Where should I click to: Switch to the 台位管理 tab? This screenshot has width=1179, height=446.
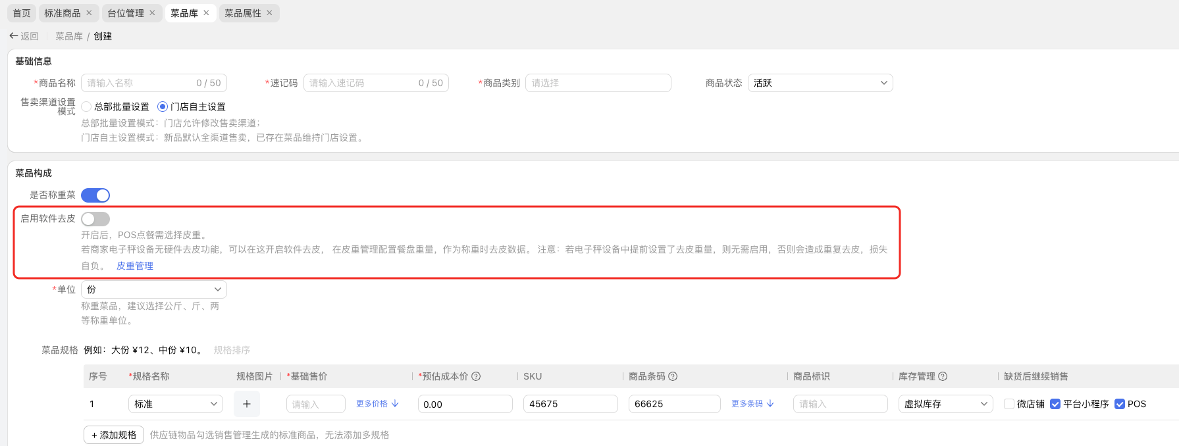click(x=126, y=13)
